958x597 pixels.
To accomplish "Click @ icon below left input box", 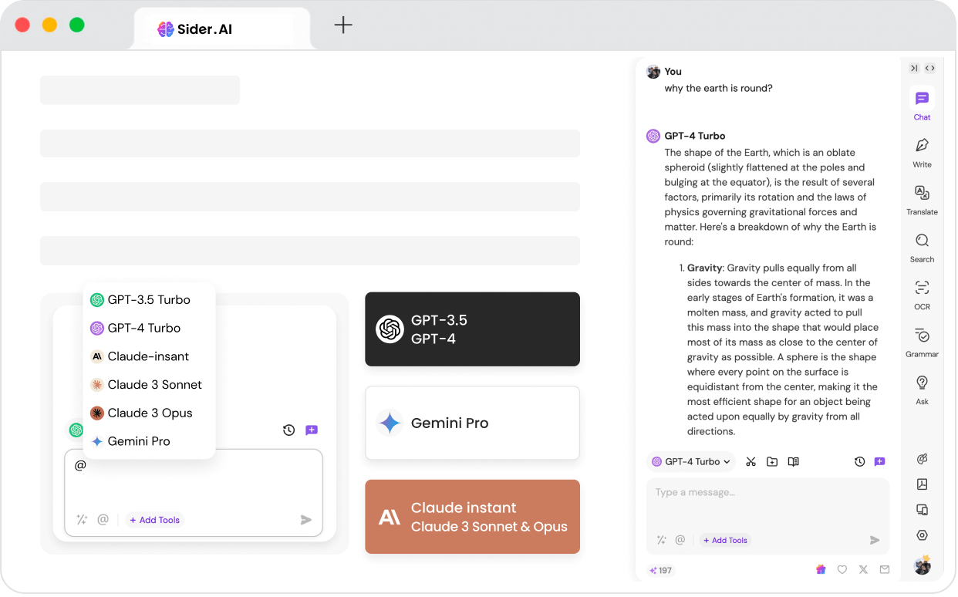I will (103, 520).
